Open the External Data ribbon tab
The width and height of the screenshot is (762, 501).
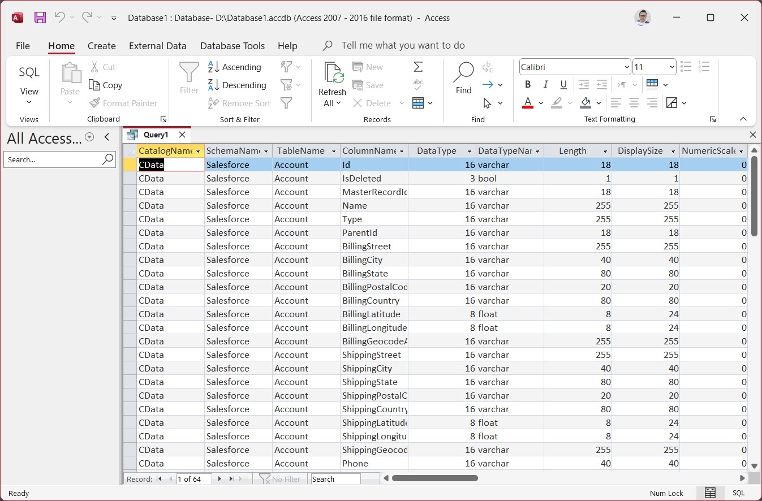(157, 46)
